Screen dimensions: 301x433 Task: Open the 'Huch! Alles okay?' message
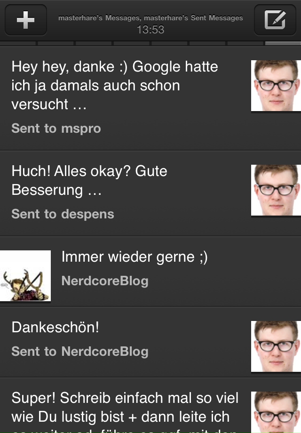point(89,181)
